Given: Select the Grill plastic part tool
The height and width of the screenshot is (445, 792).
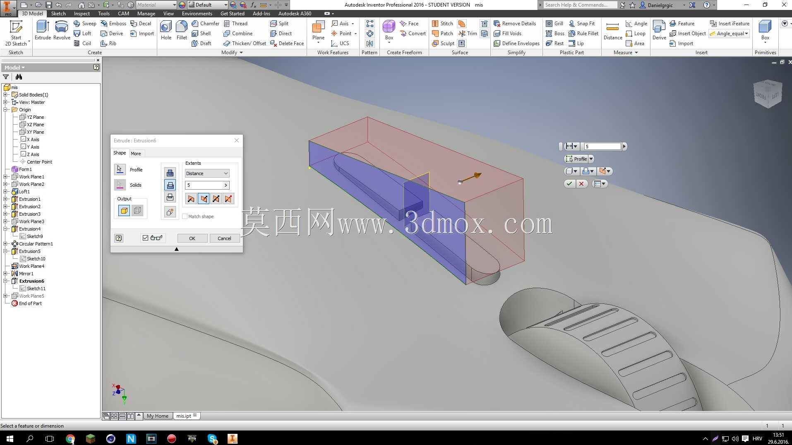Looking at the screenshot, I should coord(554,24).
